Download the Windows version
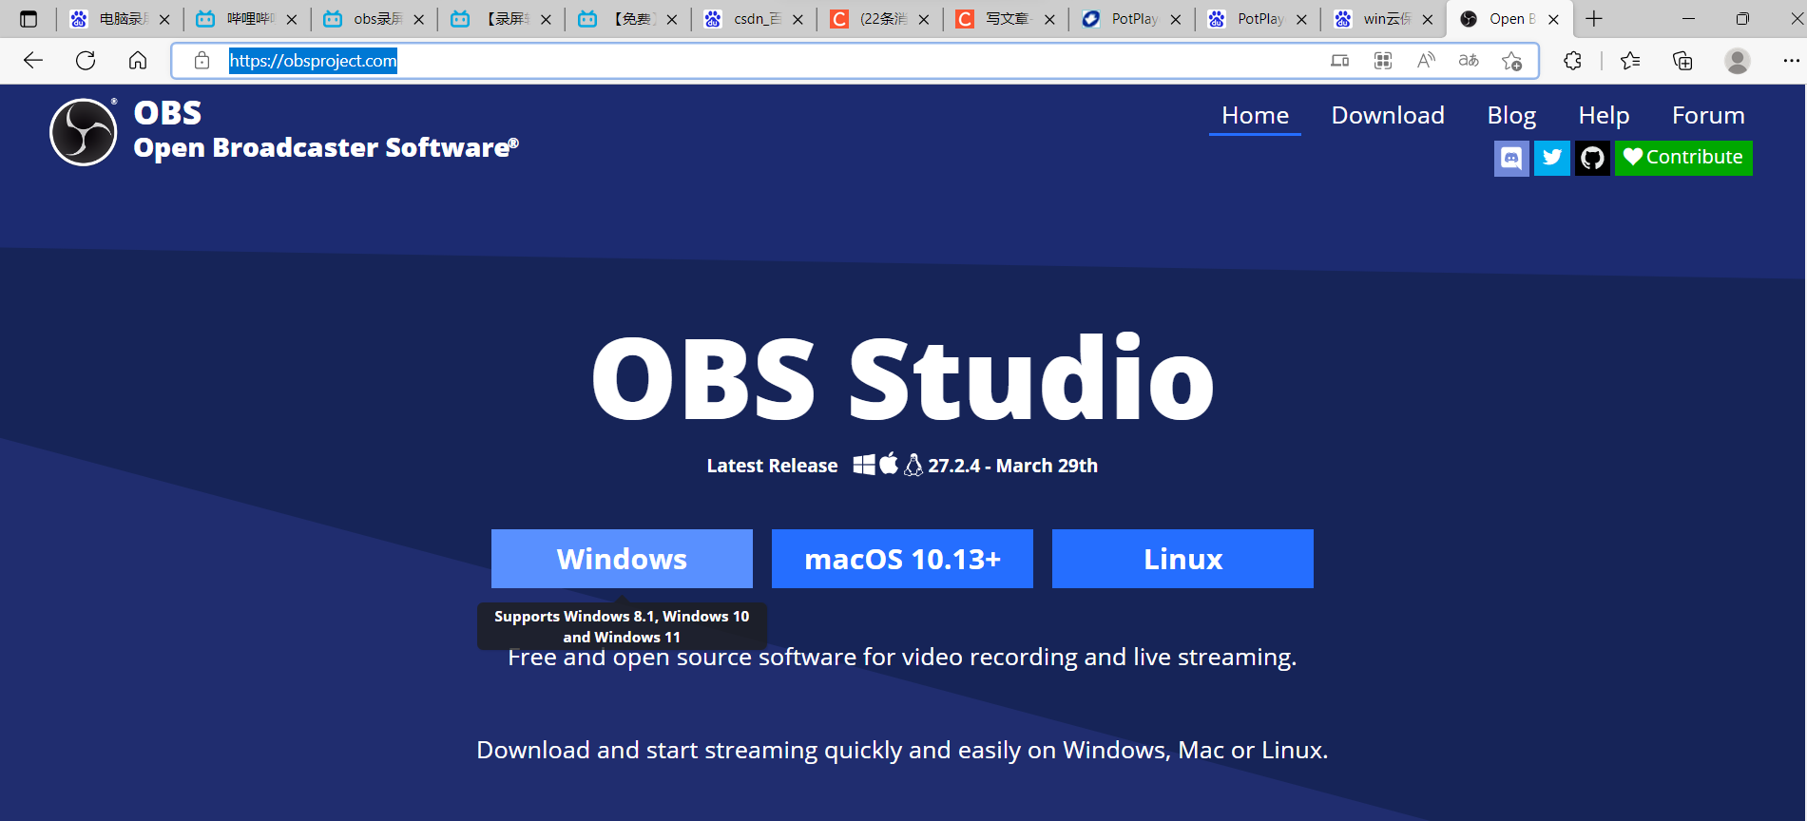The height and width of the screenshot is (821, 1807). coord(622,559)
